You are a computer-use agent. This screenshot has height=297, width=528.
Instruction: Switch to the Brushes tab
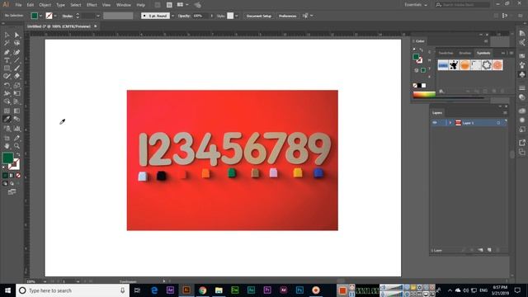[465, 53]
